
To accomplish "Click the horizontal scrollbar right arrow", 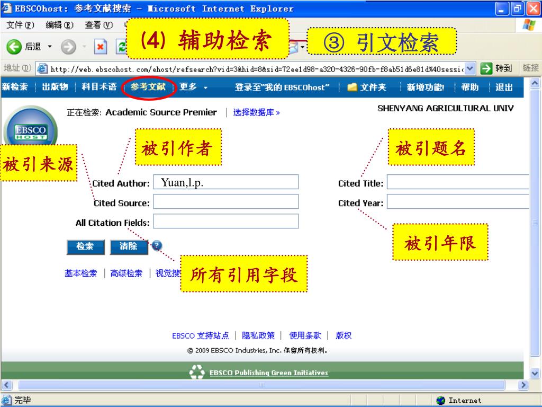I will pos(523,385).
